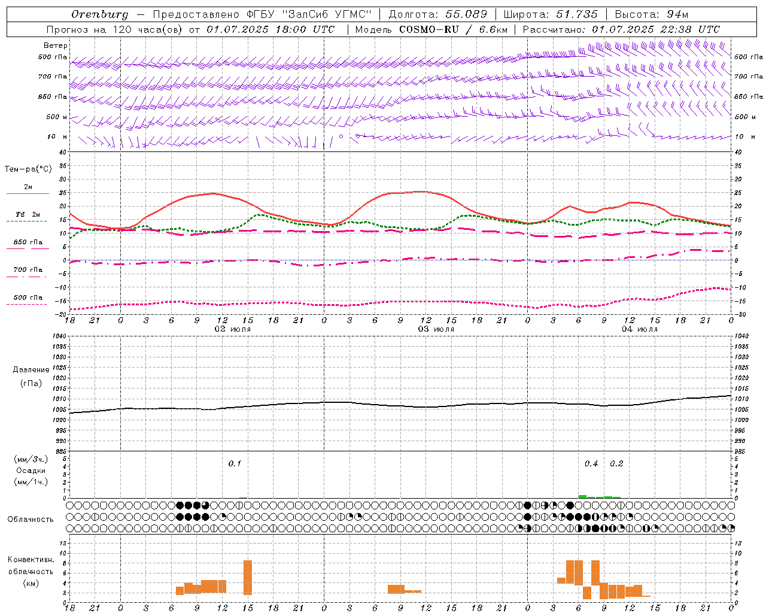Click the Тем-ра(°C) axis title
Screen dimensions: 766x613
click(x=28, y=169)
